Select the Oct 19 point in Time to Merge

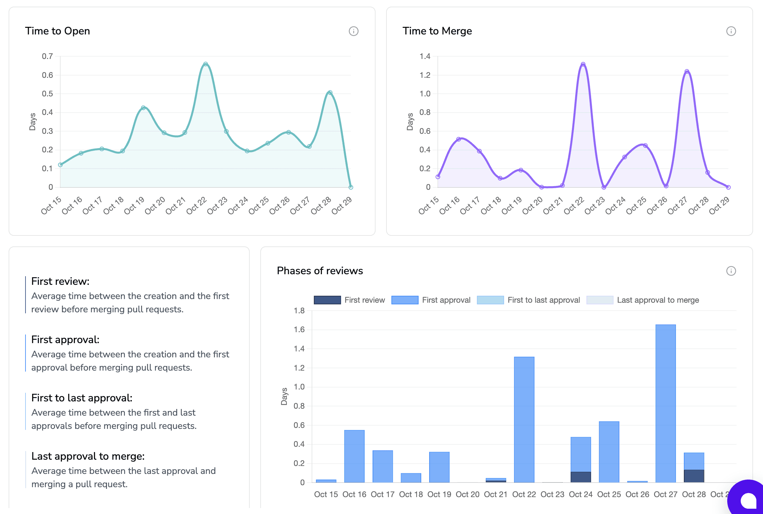click(521, 170)
